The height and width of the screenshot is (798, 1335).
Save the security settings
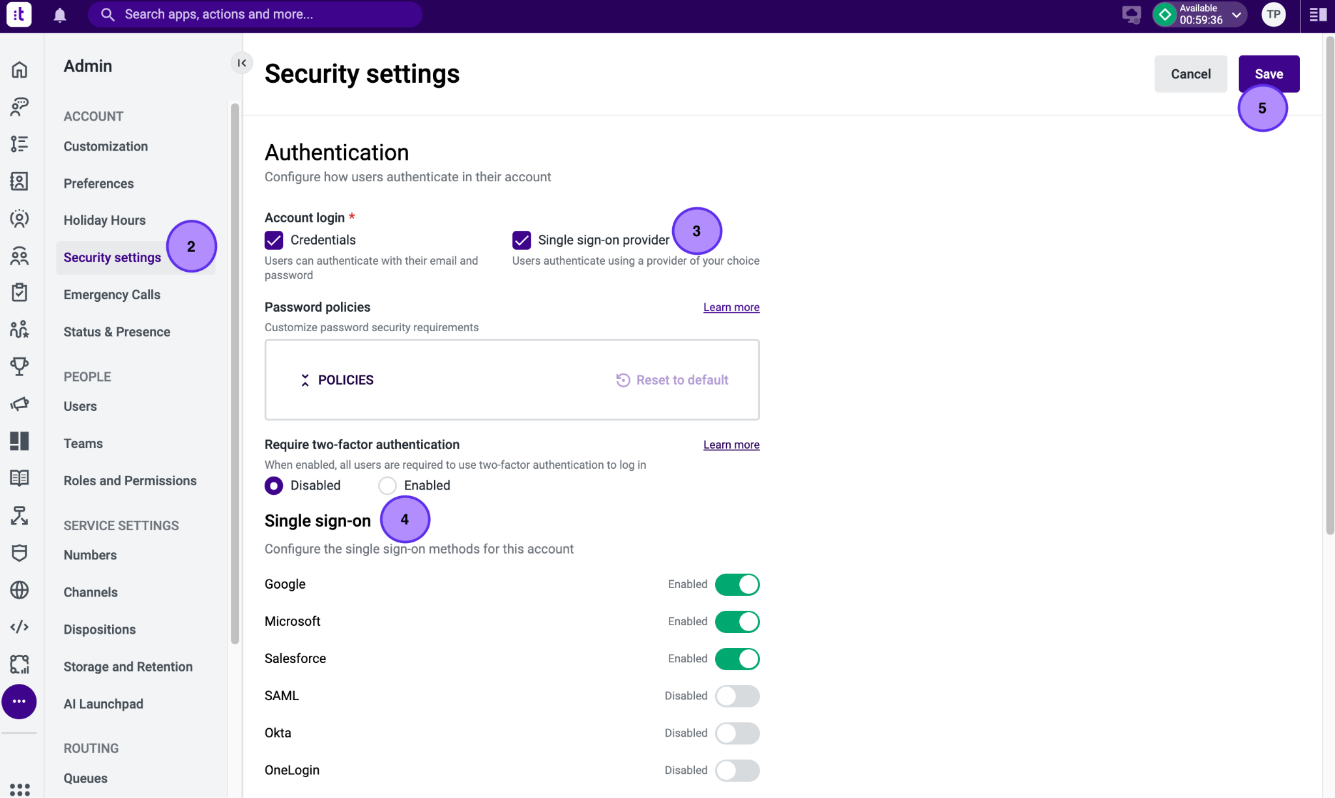tap(1269, 74)
